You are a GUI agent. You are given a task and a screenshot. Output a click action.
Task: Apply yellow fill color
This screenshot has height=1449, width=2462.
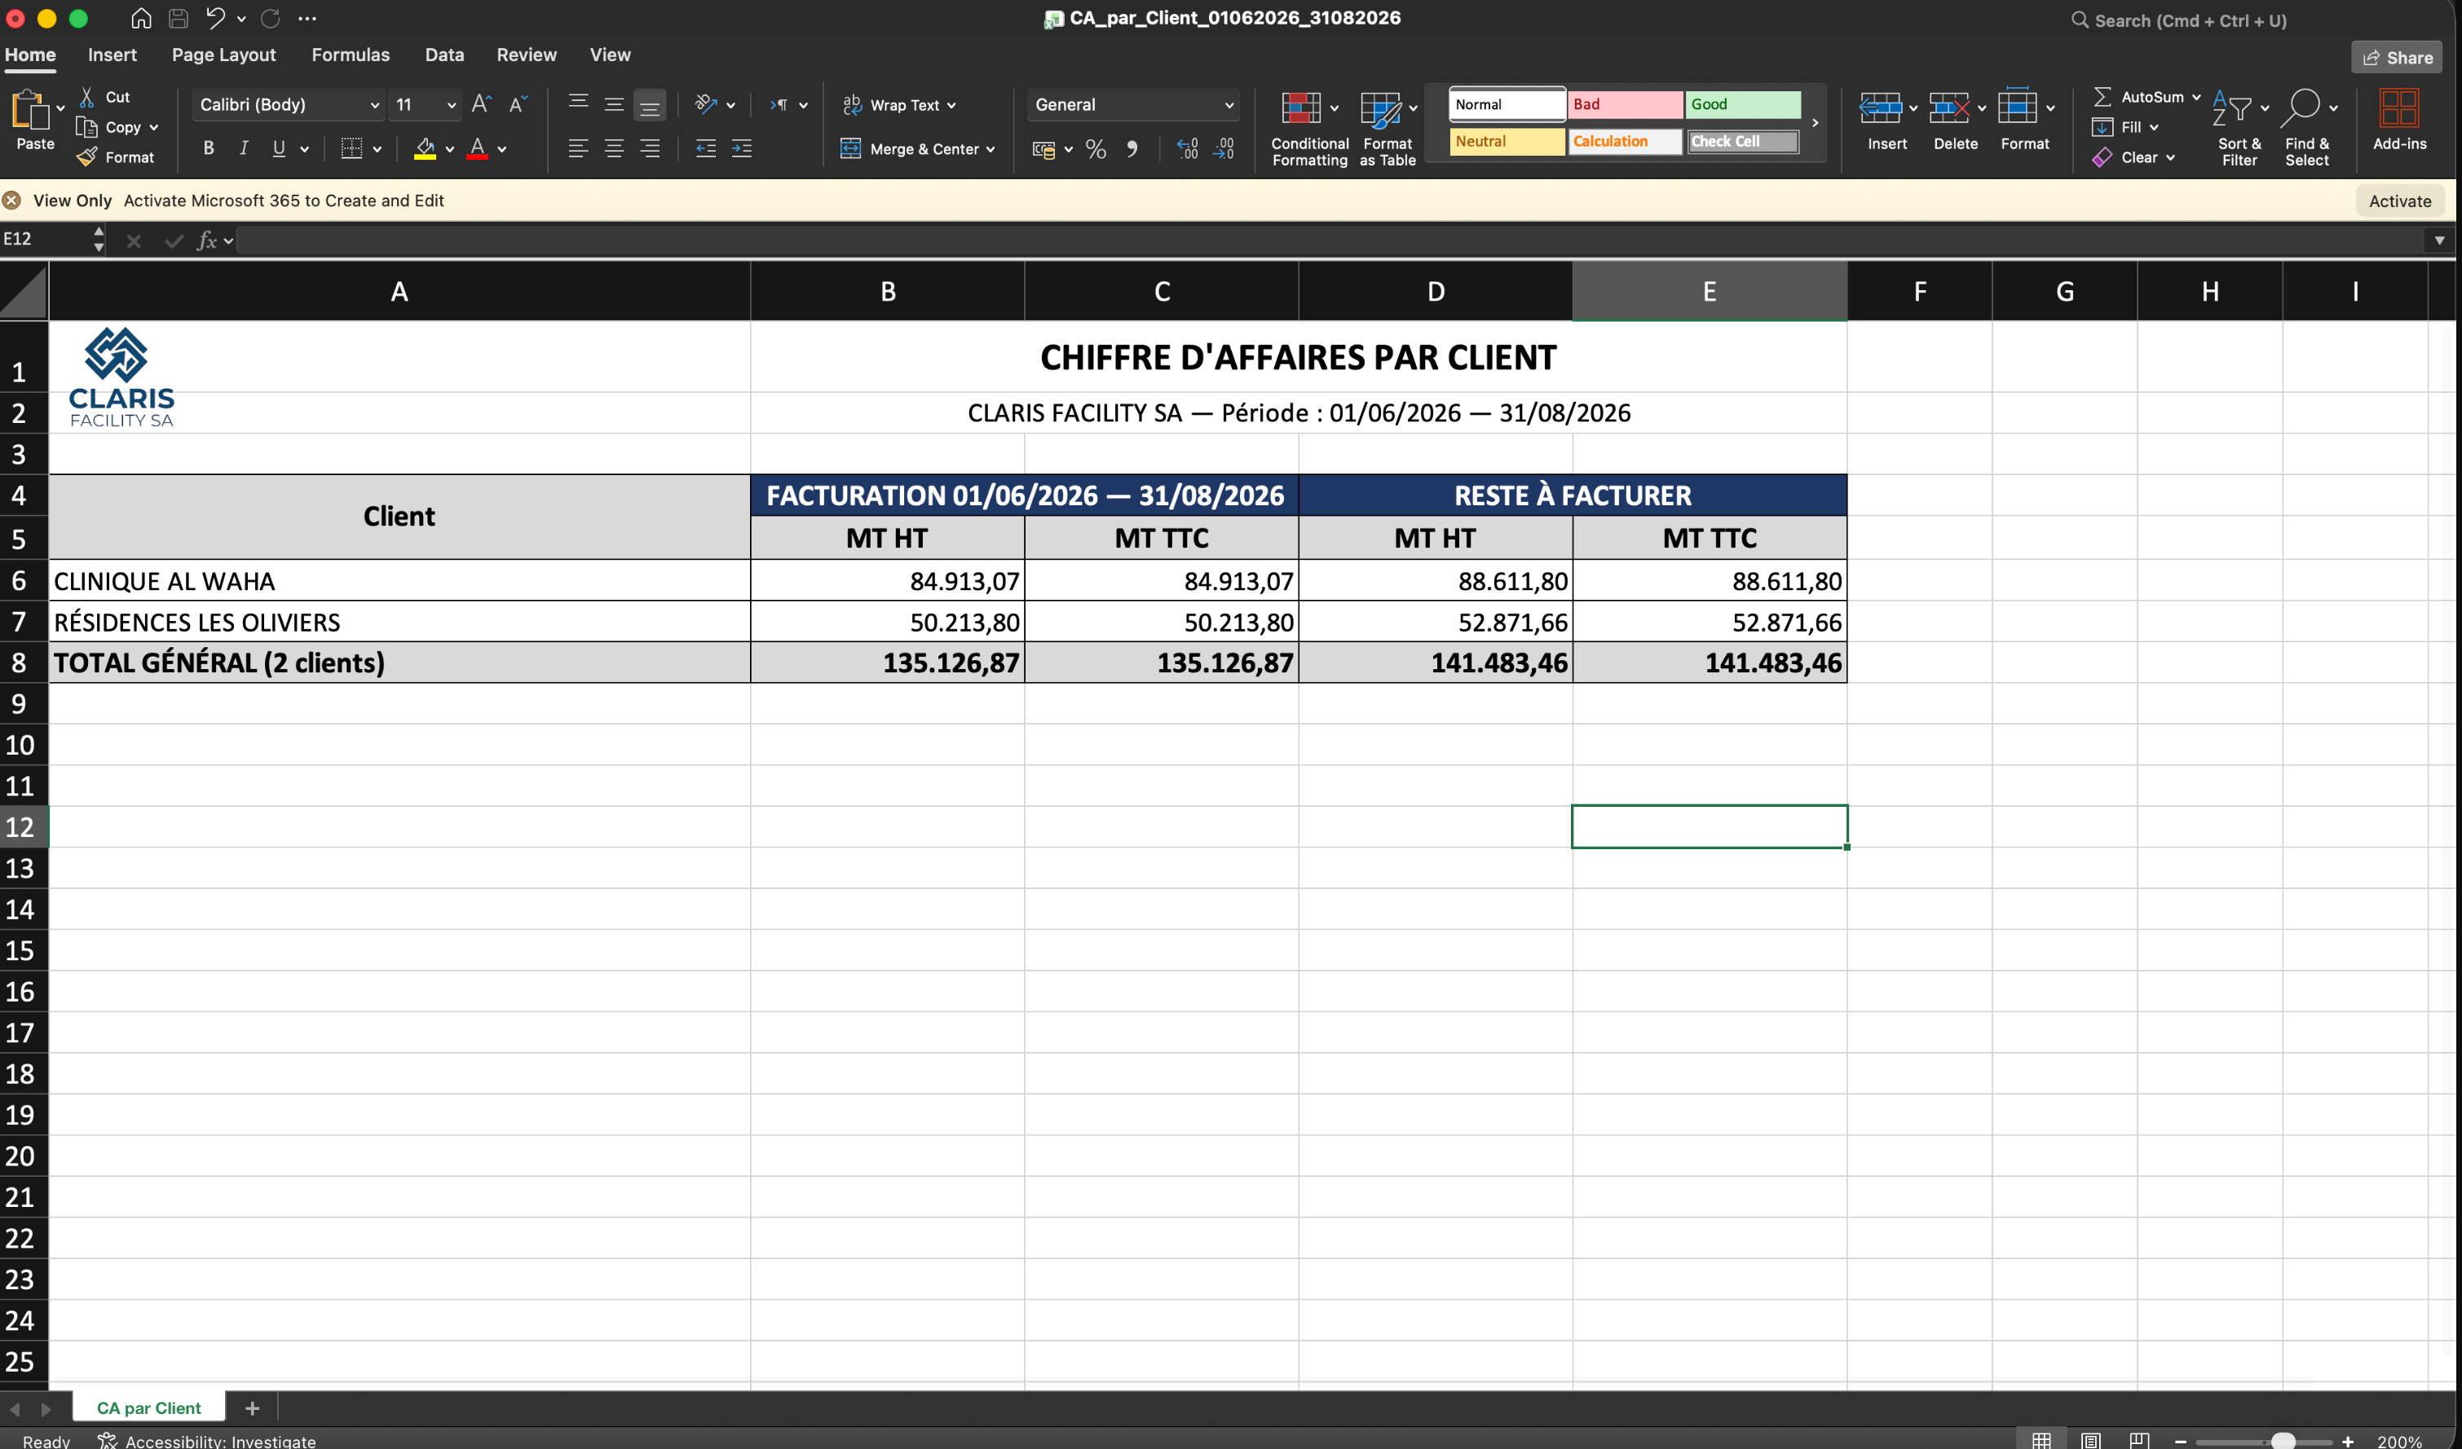(425, 148)
